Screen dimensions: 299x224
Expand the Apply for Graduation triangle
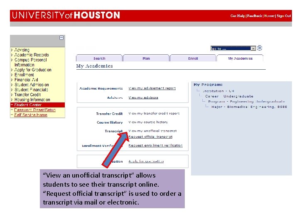tap(12, 70)
